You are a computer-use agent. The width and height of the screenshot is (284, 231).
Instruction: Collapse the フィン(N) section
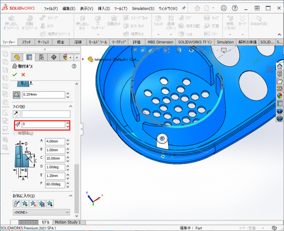click(x=71, y=106)
